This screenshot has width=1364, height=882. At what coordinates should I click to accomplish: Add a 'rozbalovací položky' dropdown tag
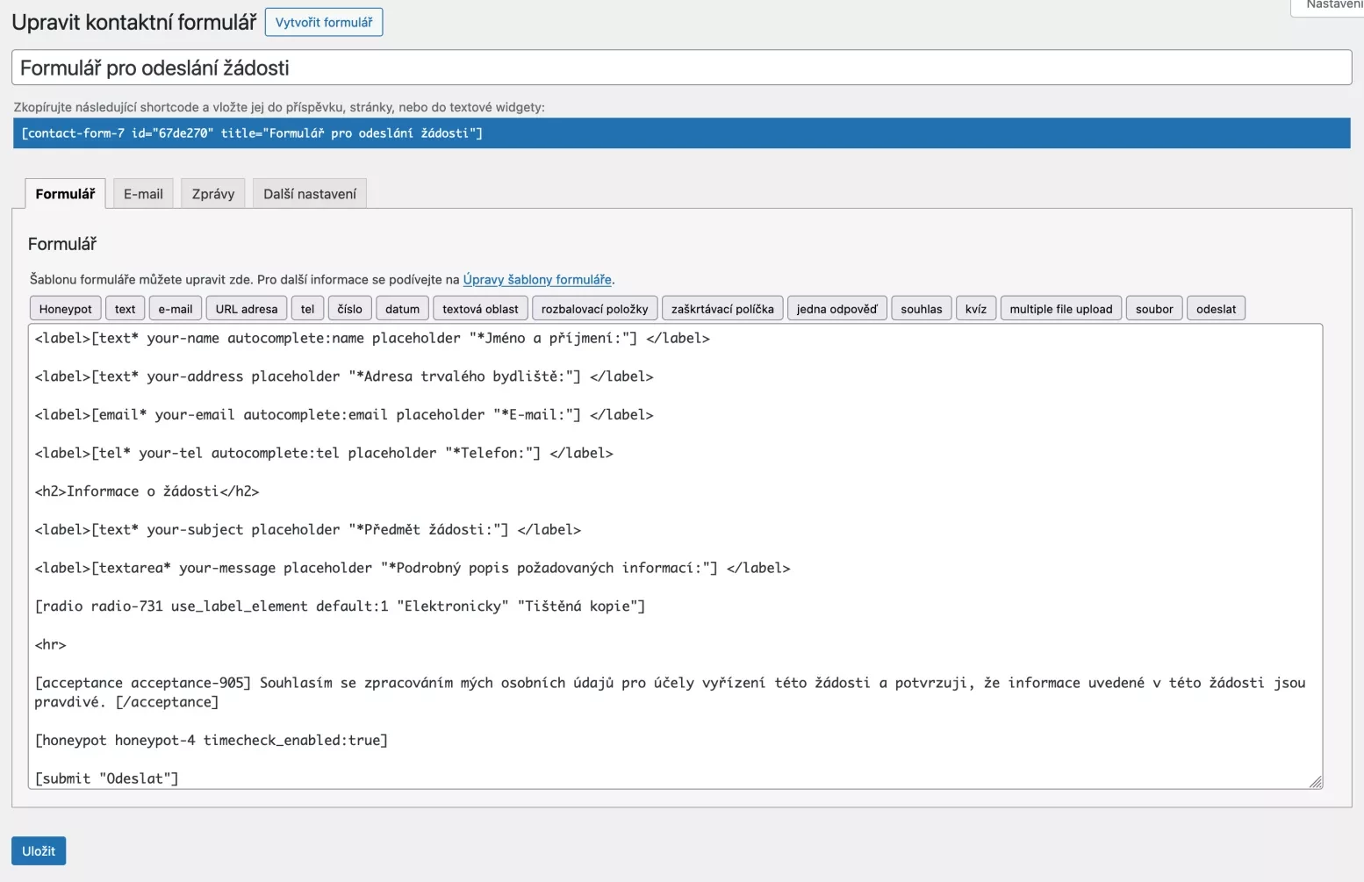[594, 309]
